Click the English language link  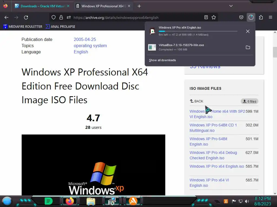pos(81,52)
